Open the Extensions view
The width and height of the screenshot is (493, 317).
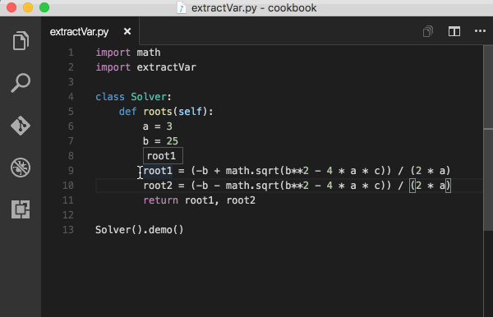(21, 209)
